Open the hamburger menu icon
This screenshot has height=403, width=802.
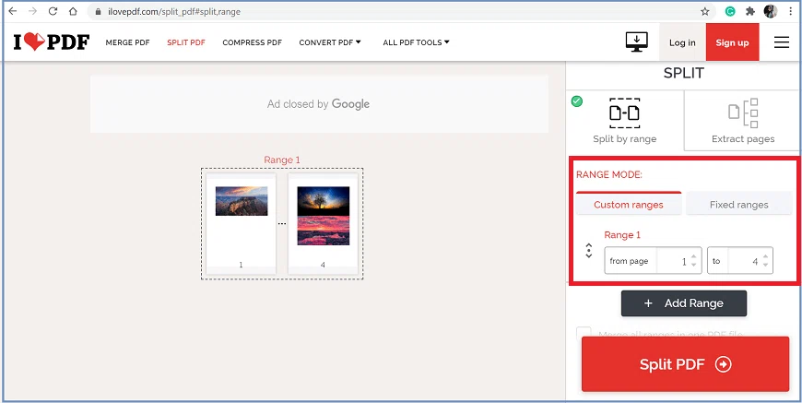(782, 42)
